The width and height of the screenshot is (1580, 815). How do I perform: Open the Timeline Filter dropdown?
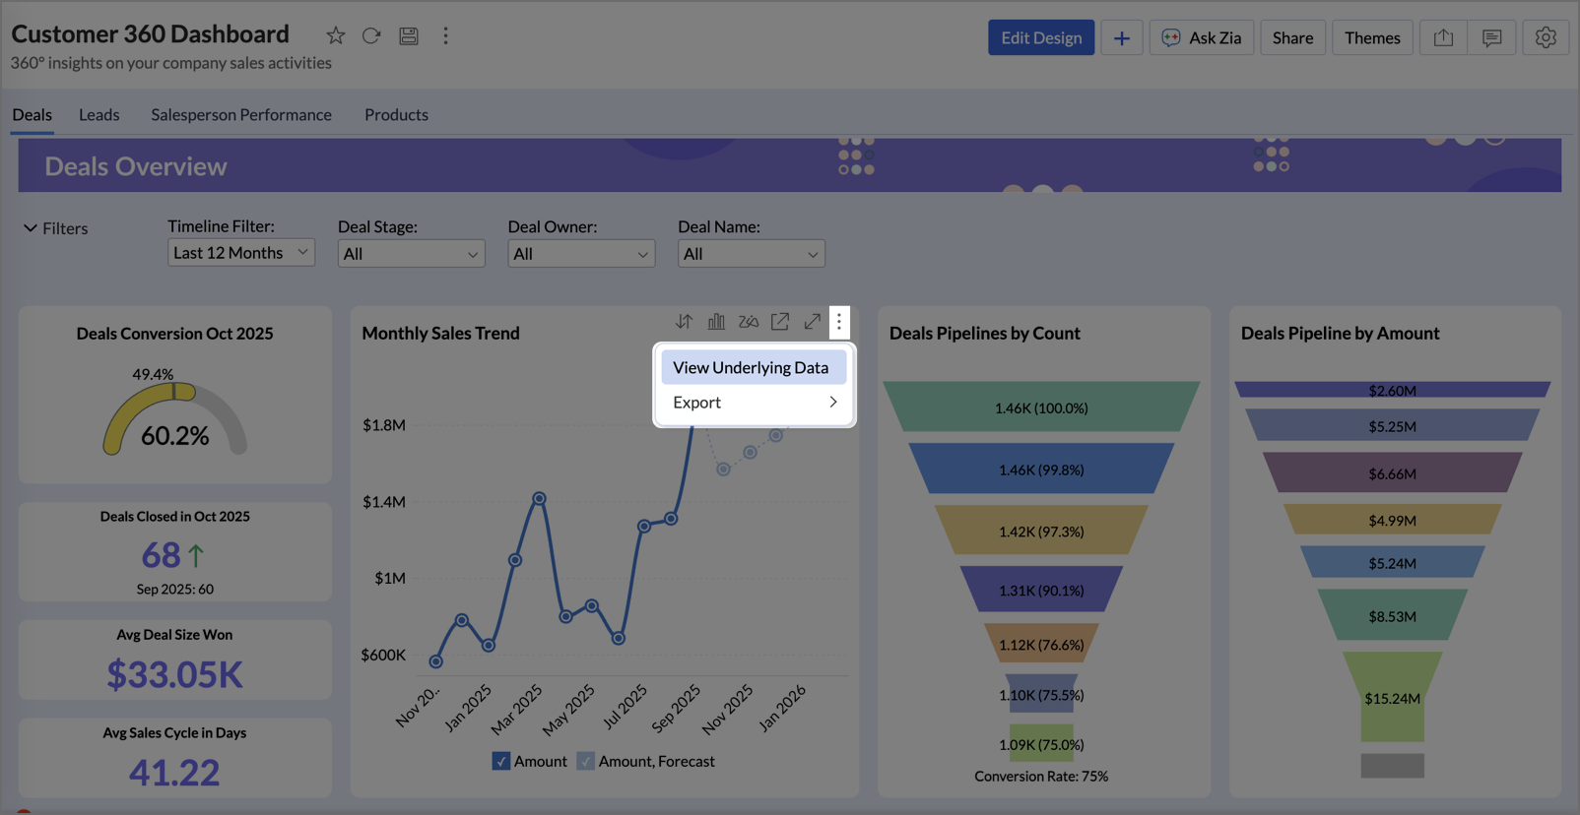240,253
